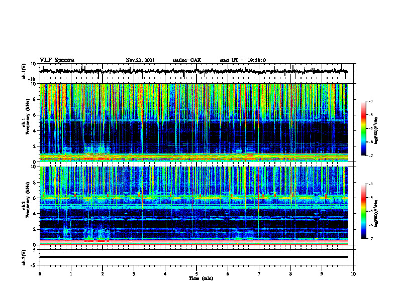Click the "4" kHz tick of ch.1 spectrogram
Viewport: 398px width, 307px height.
[35, 131]
